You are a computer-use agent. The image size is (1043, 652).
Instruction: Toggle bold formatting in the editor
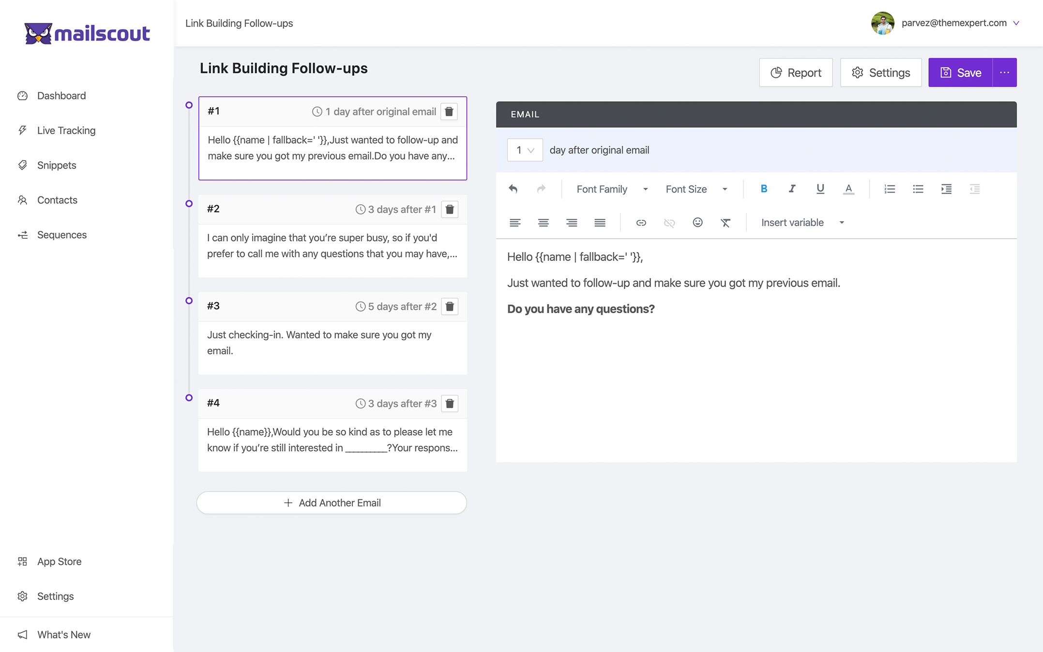click(764, 189)
